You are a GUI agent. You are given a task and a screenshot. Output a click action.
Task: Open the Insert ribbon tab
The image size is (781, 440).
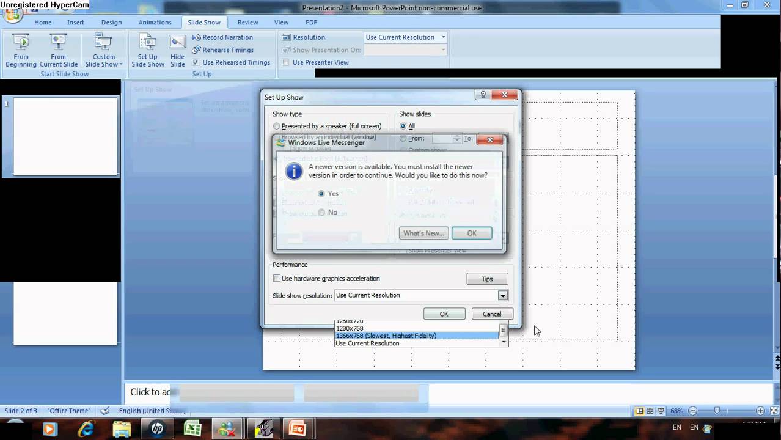pyautogui.click(x=76, y=22)
